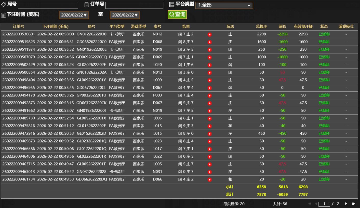Play replay icon for table D068 row
Viewport: 360px width, 208px height.
point(210,42)
